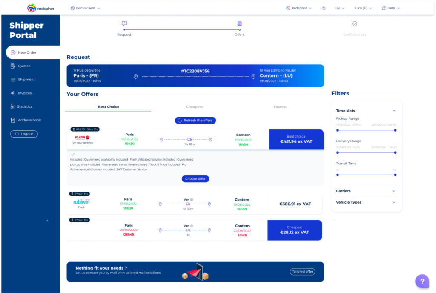
Task: Click Paris origin pin in request banner
Action: (x=136, y=77)
